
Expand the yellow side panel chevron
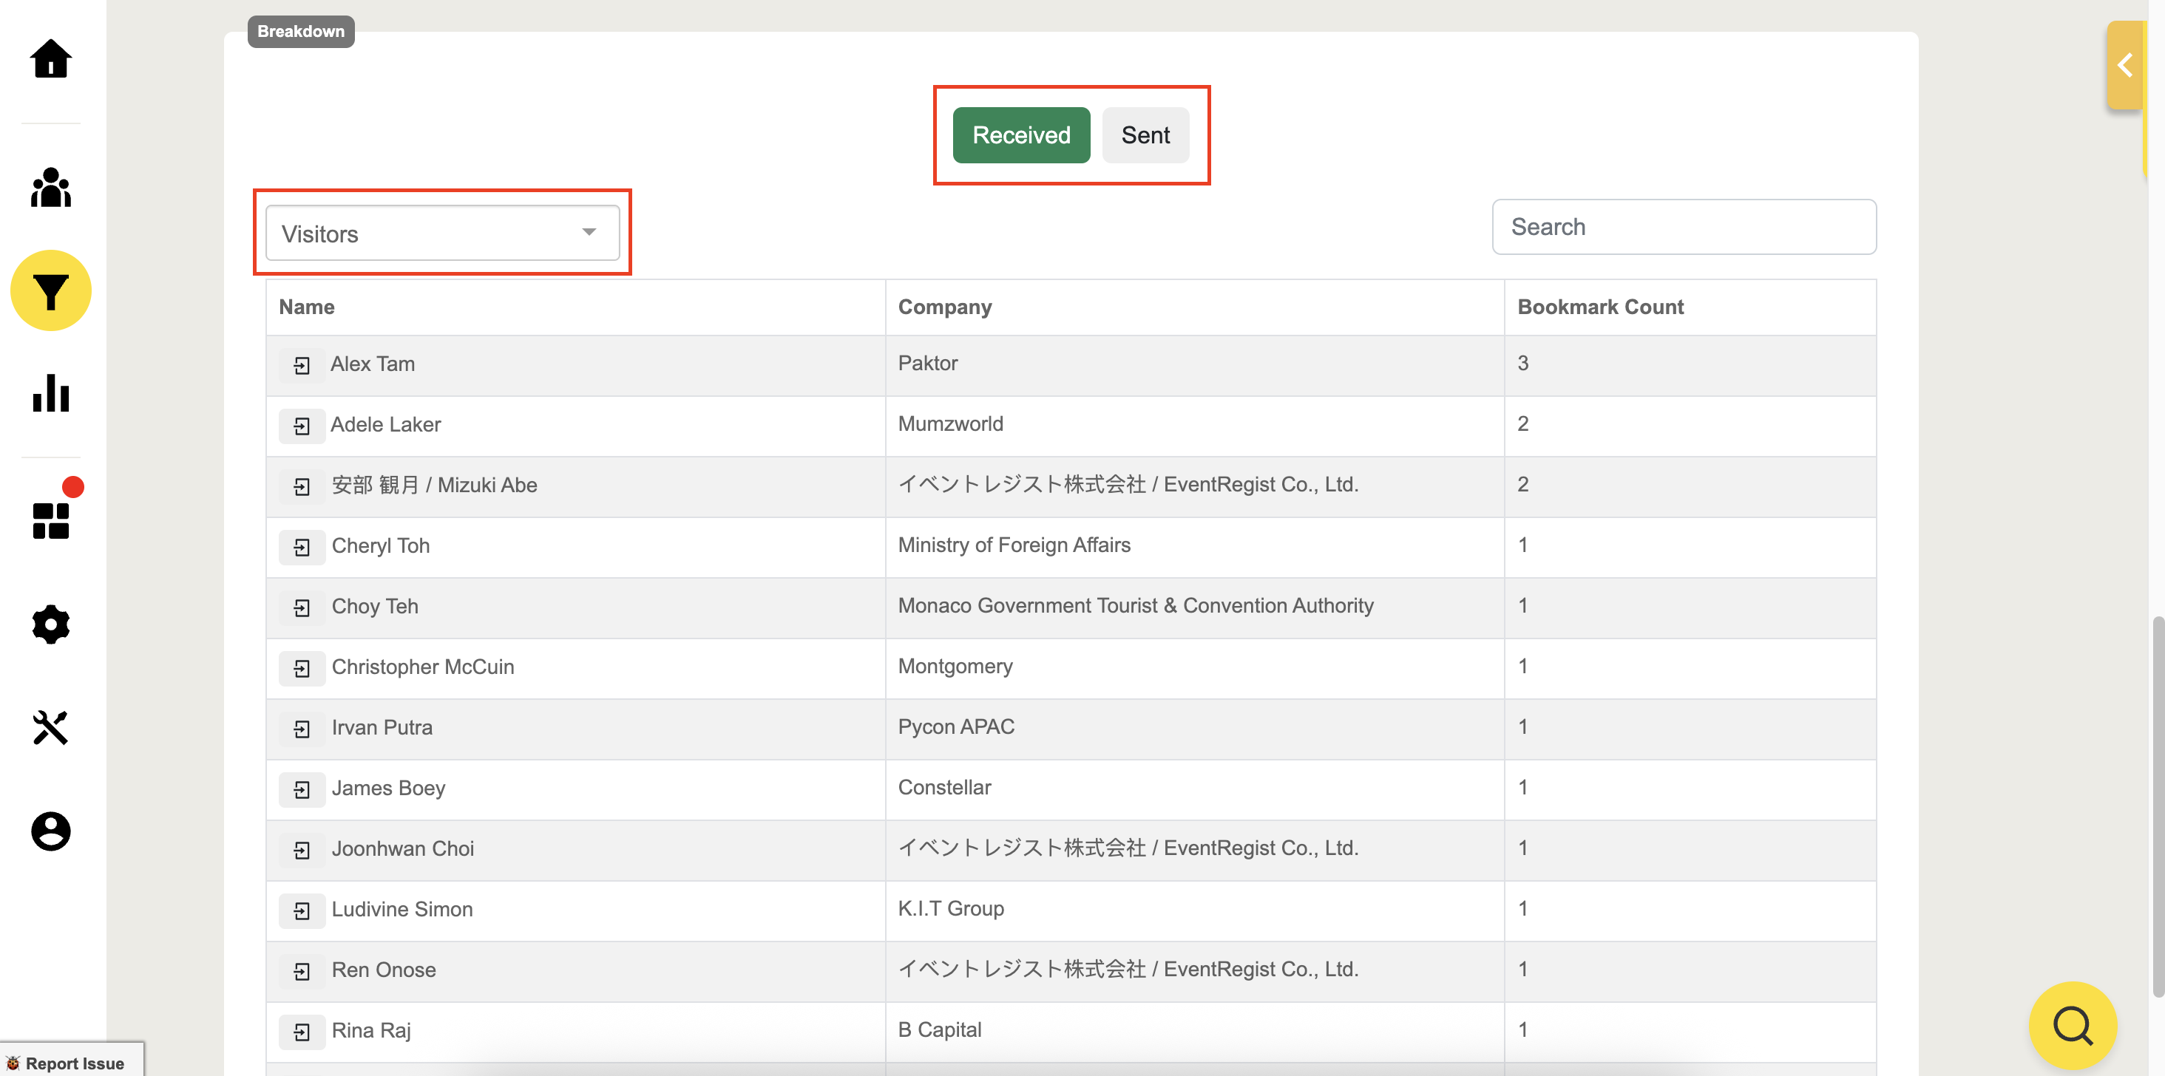point(2124,66)
